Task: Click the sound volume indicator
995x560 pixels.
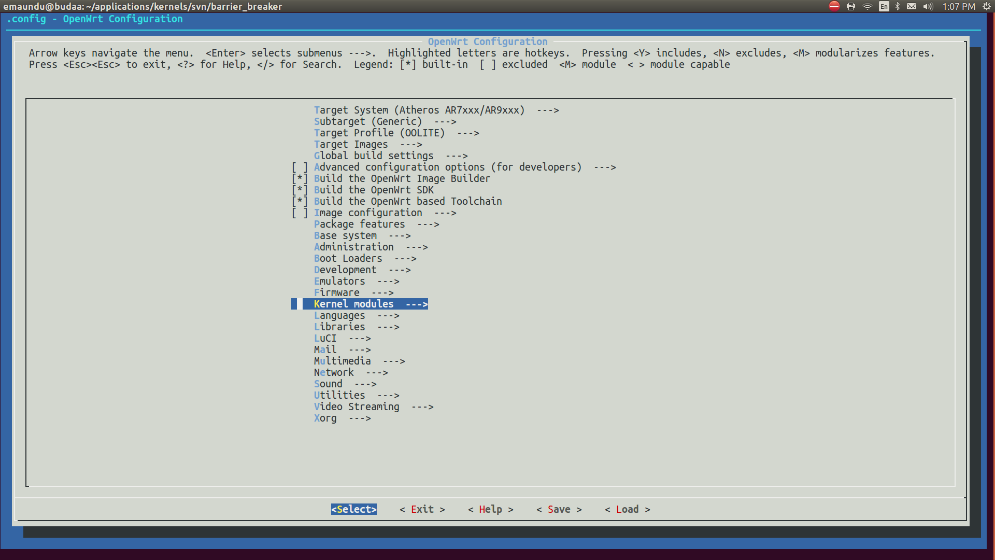Action: (x=928, y=6)
